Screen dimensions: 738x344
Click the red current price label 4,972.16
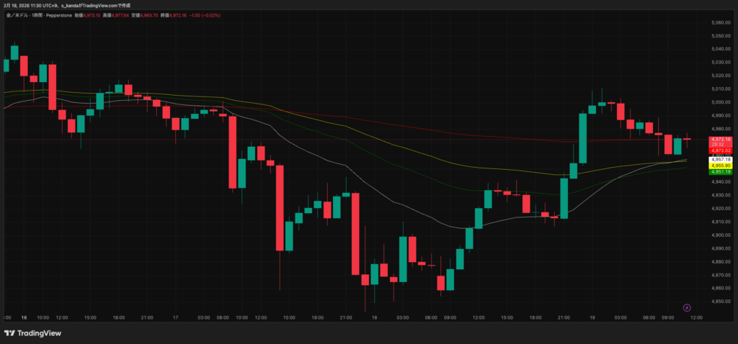pos(720,139)
